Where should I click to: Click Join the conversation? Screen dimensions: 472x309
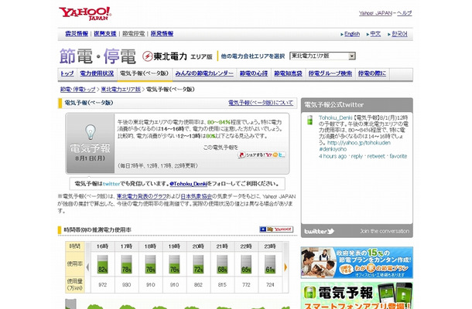[385, 231]
